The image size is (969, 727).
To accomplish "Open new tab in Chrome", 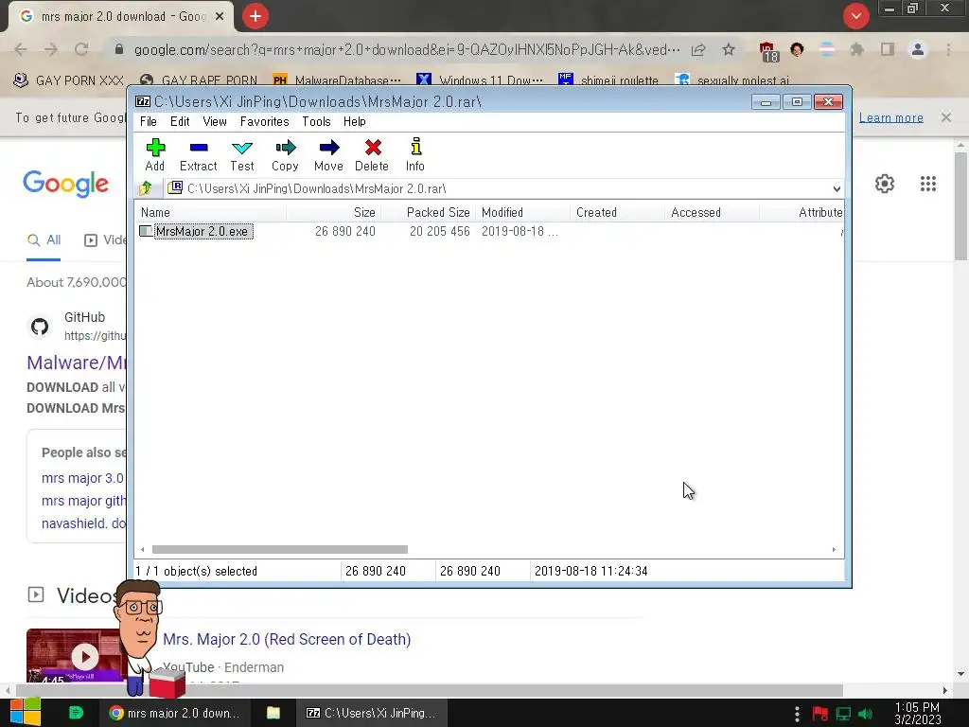I will click(x=255, y=16).
